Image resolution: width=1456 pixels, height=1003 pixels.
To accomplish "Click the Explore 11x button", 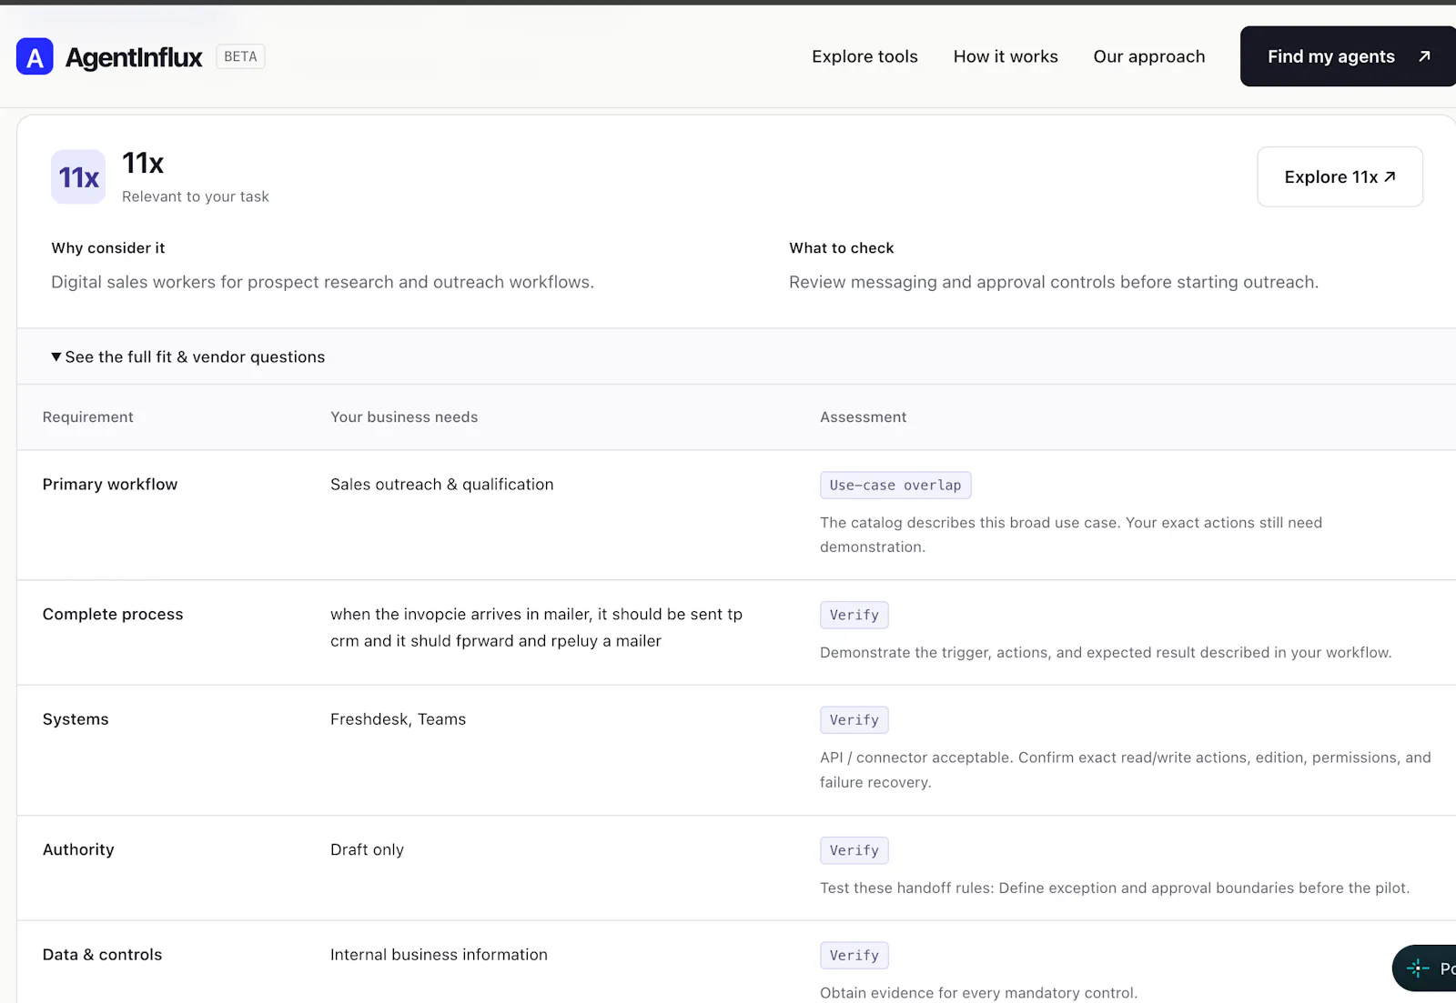I will [x=1340, y=176].
